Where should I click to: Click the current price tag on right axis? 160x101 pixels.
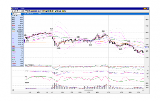coord(146,47)
